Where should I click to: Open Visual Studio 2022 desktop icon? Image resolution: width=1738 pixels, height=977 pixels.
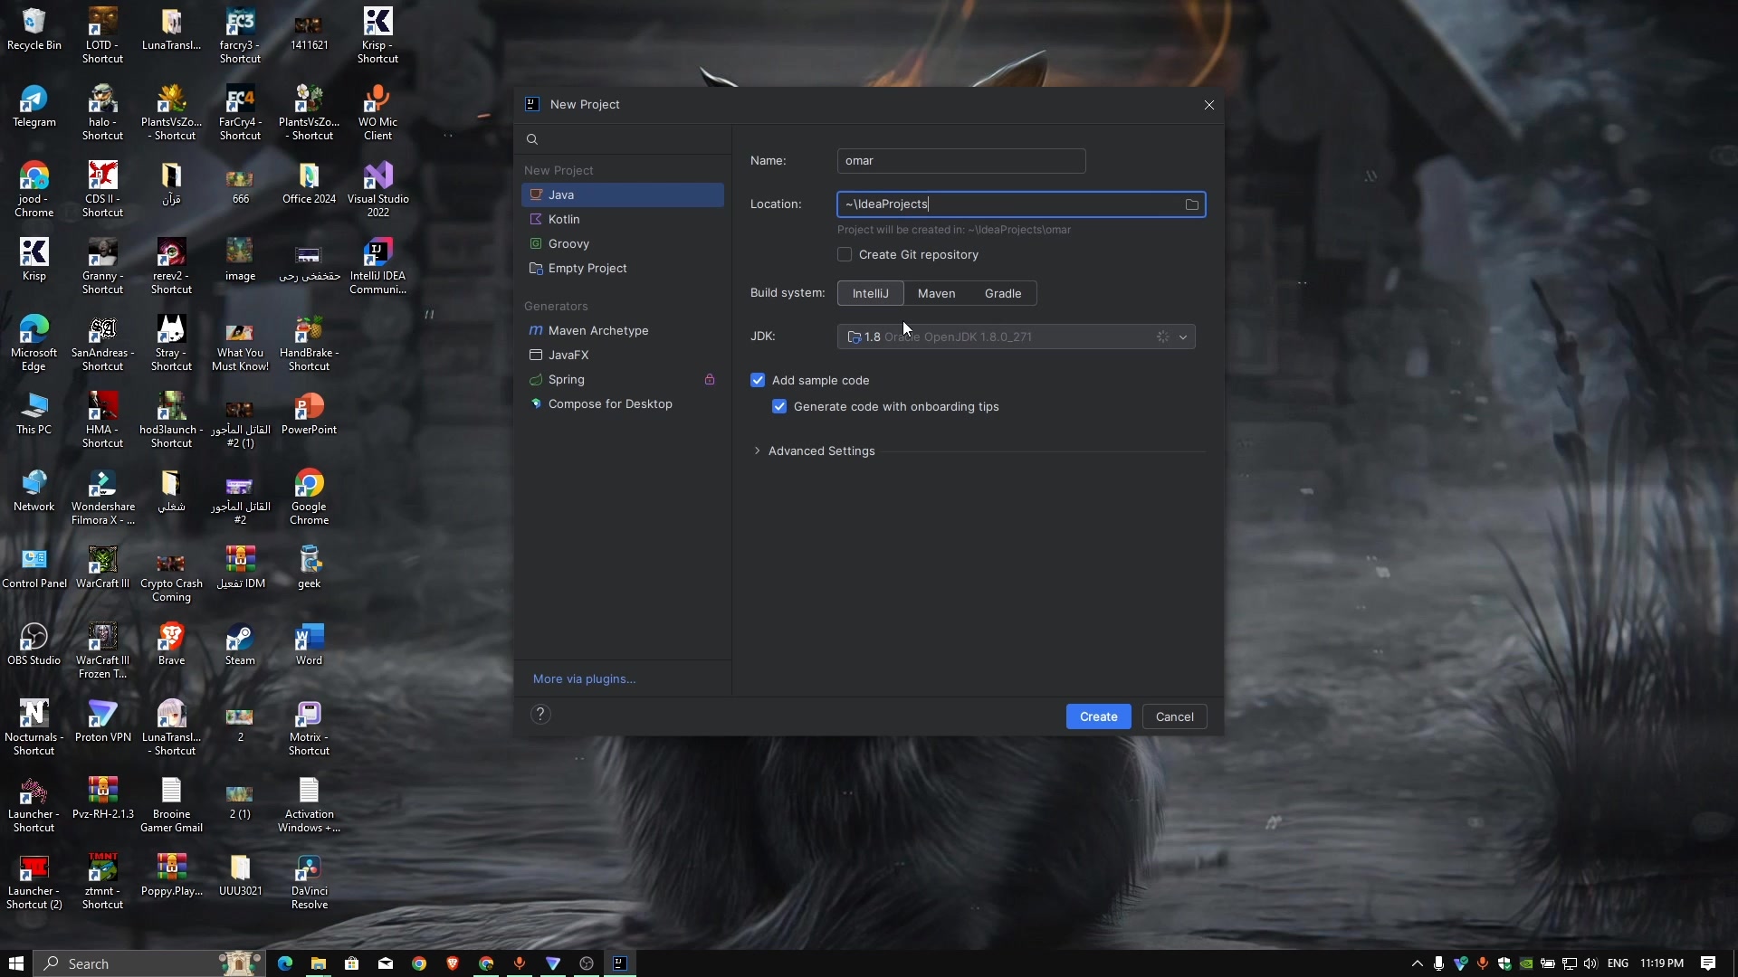click(x=377, y=189)
